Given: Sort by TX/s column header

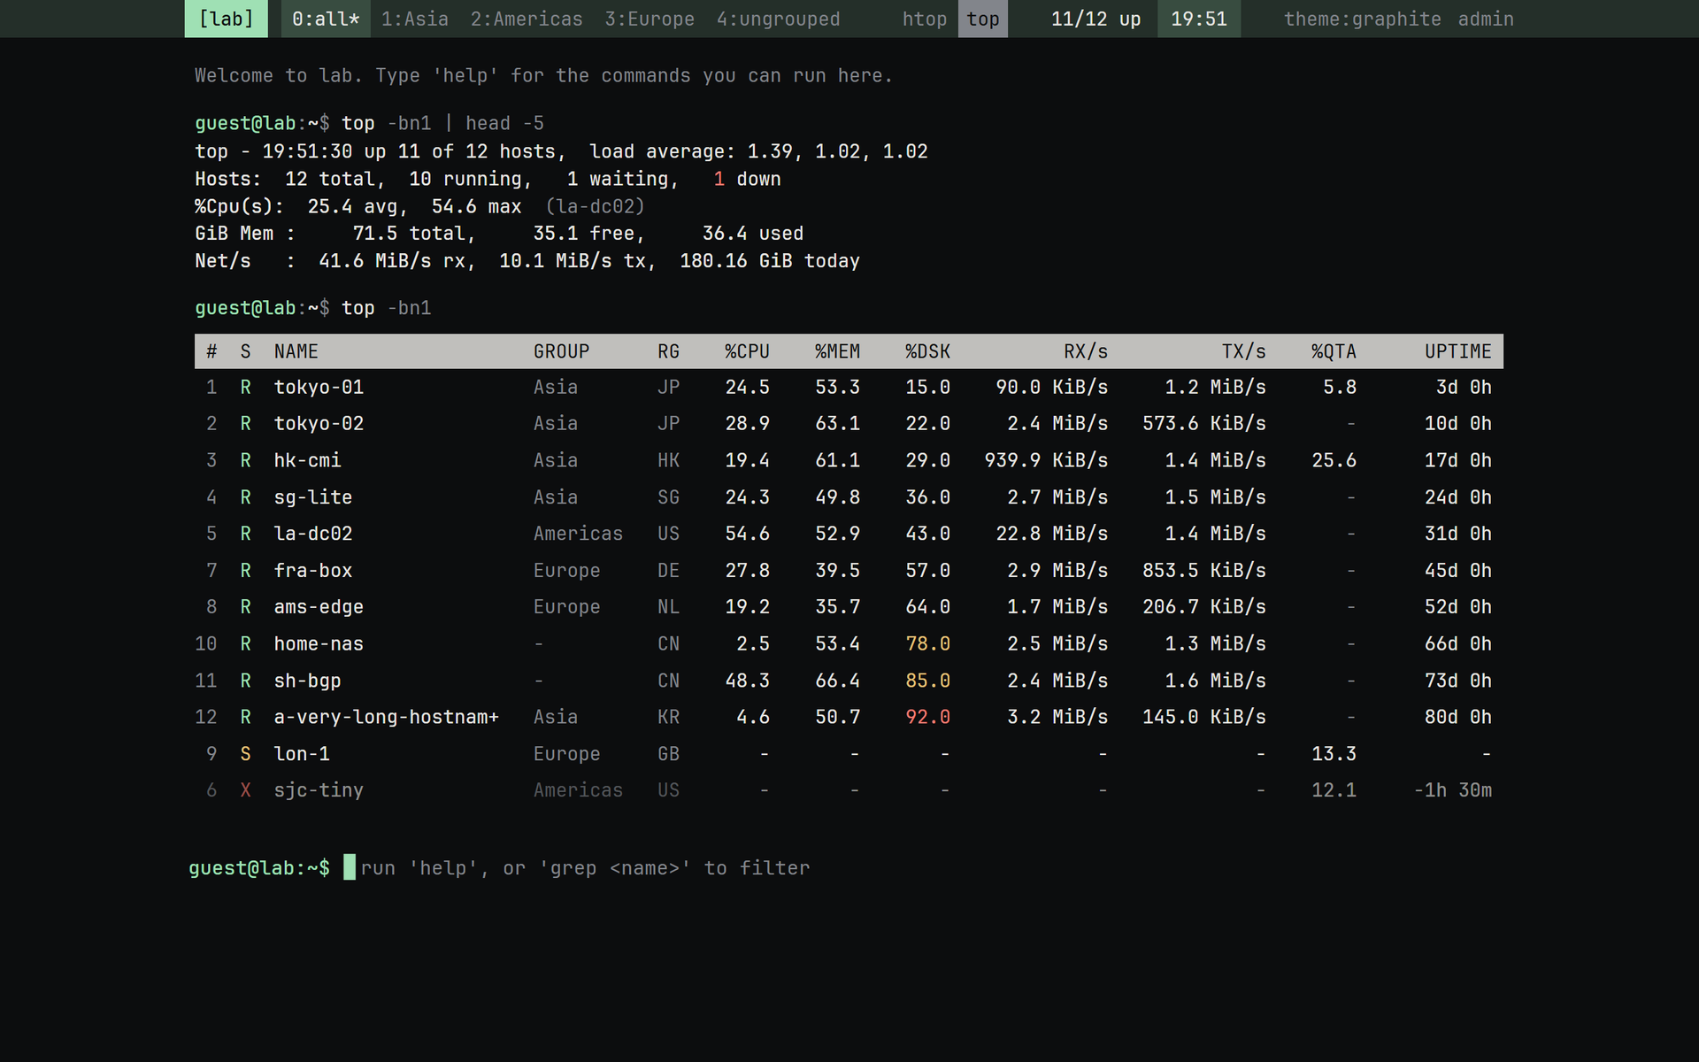Looking at the screenshot, I should tap(1243, 351).
